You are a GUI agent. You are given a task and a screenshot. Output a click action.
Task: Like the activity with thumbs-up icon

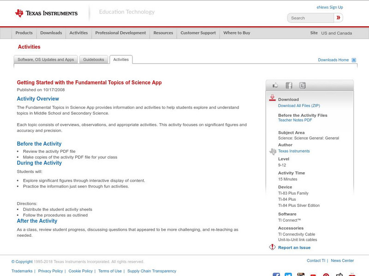(275, 85)
